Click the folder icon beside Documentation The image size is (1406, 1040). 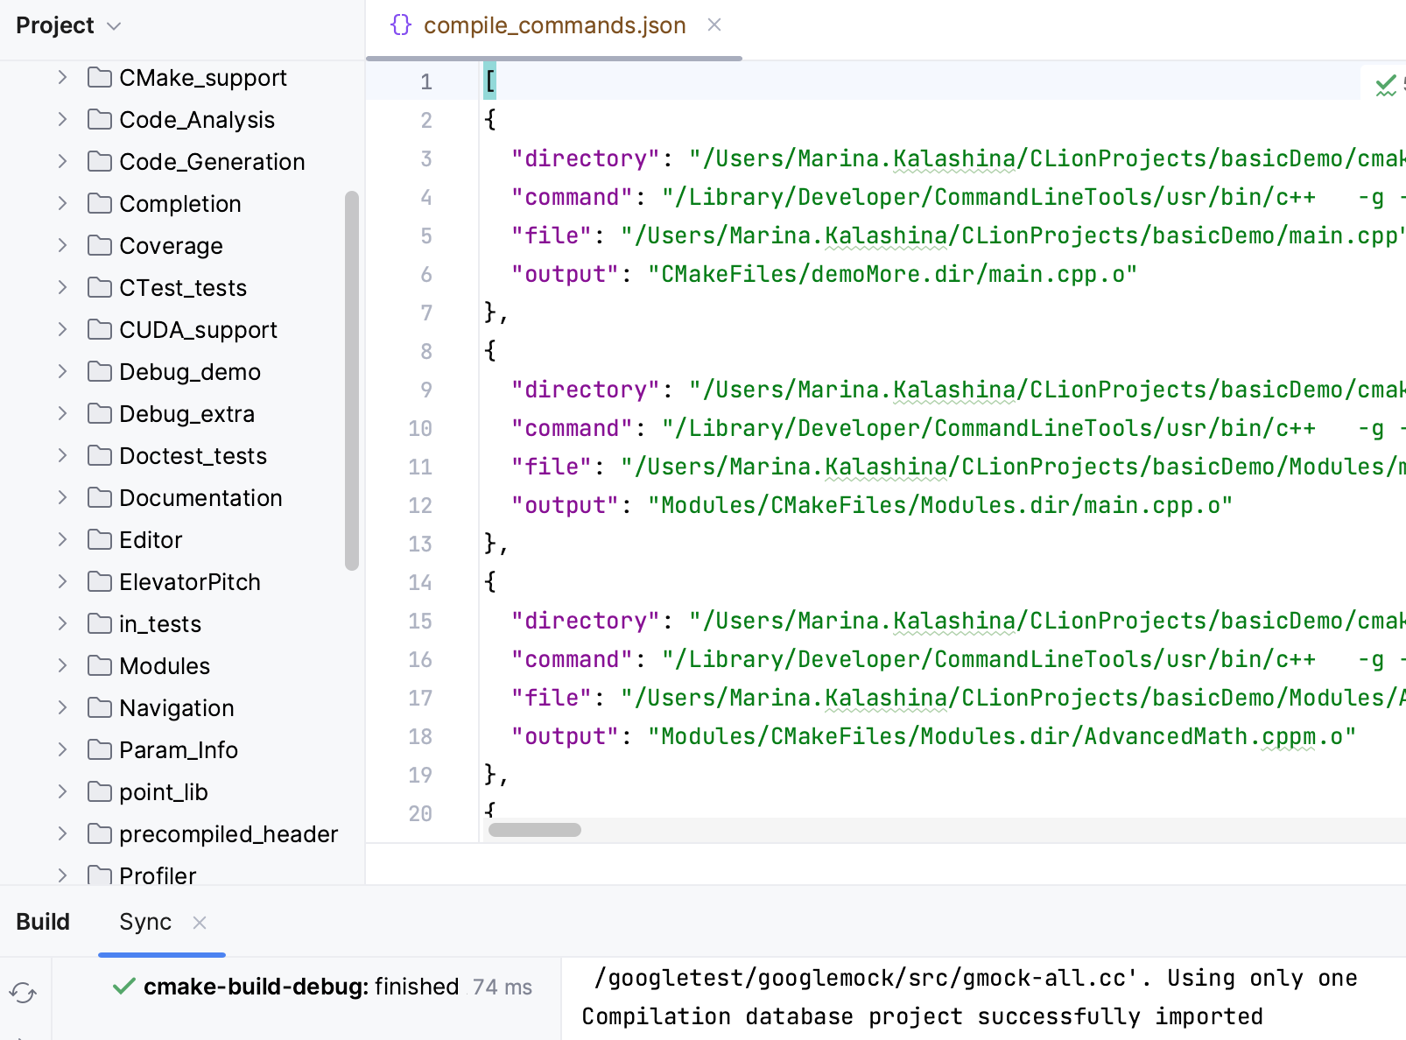tap(98, 497)
